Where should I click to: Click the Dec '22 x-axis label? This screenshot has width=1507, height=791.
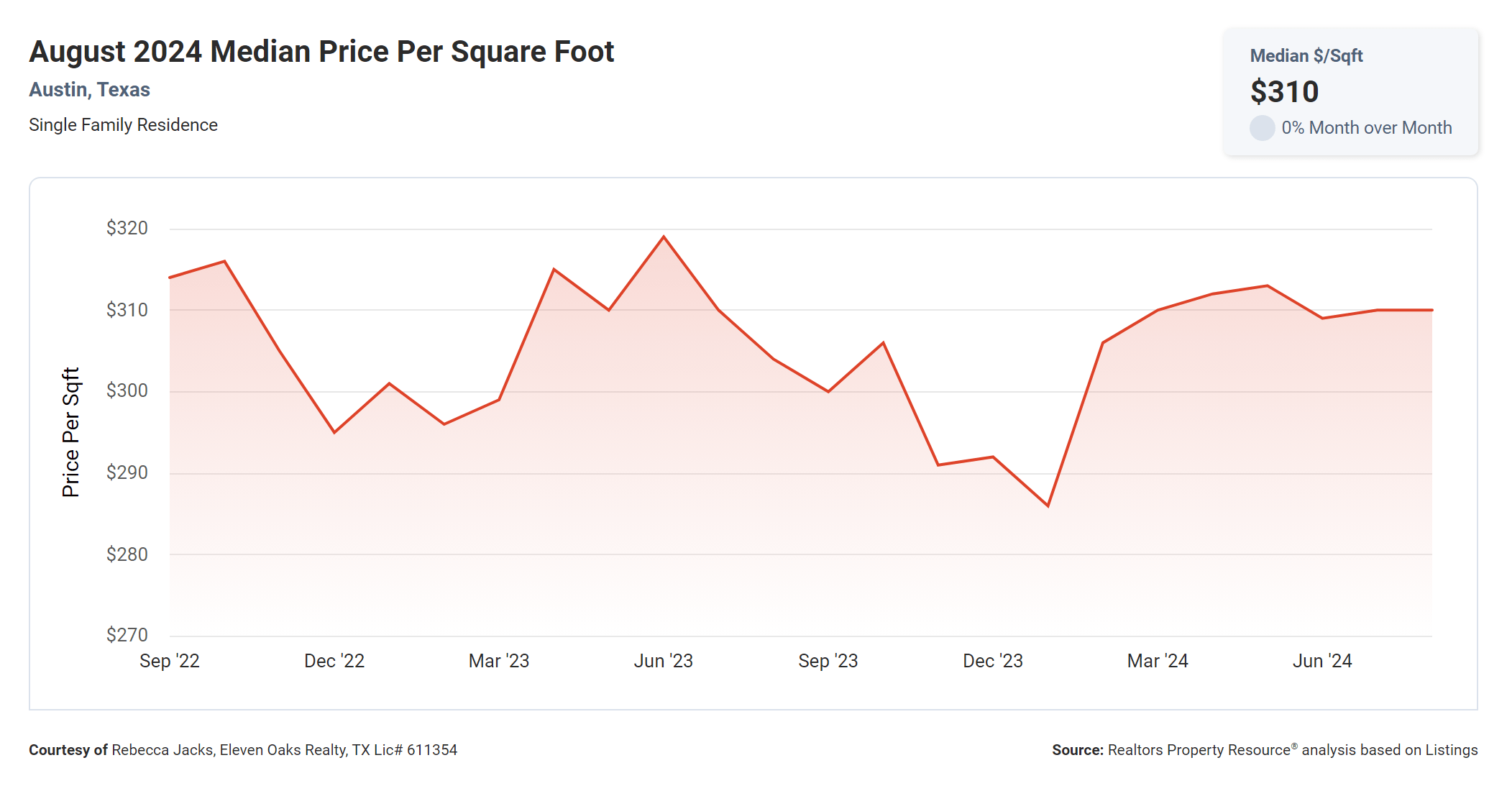click(334, 661)
